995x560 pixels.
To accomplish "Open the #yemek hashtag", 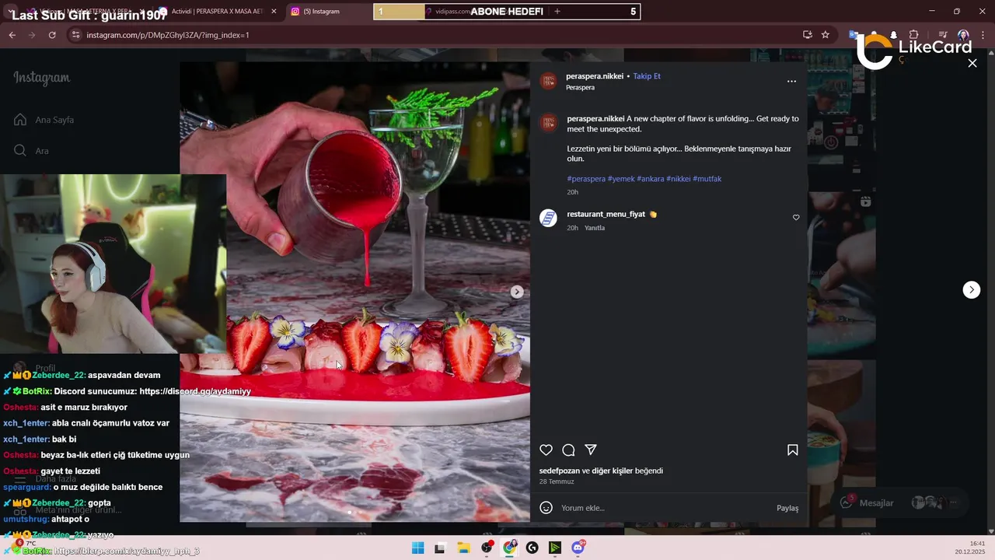I will [621, 179].
